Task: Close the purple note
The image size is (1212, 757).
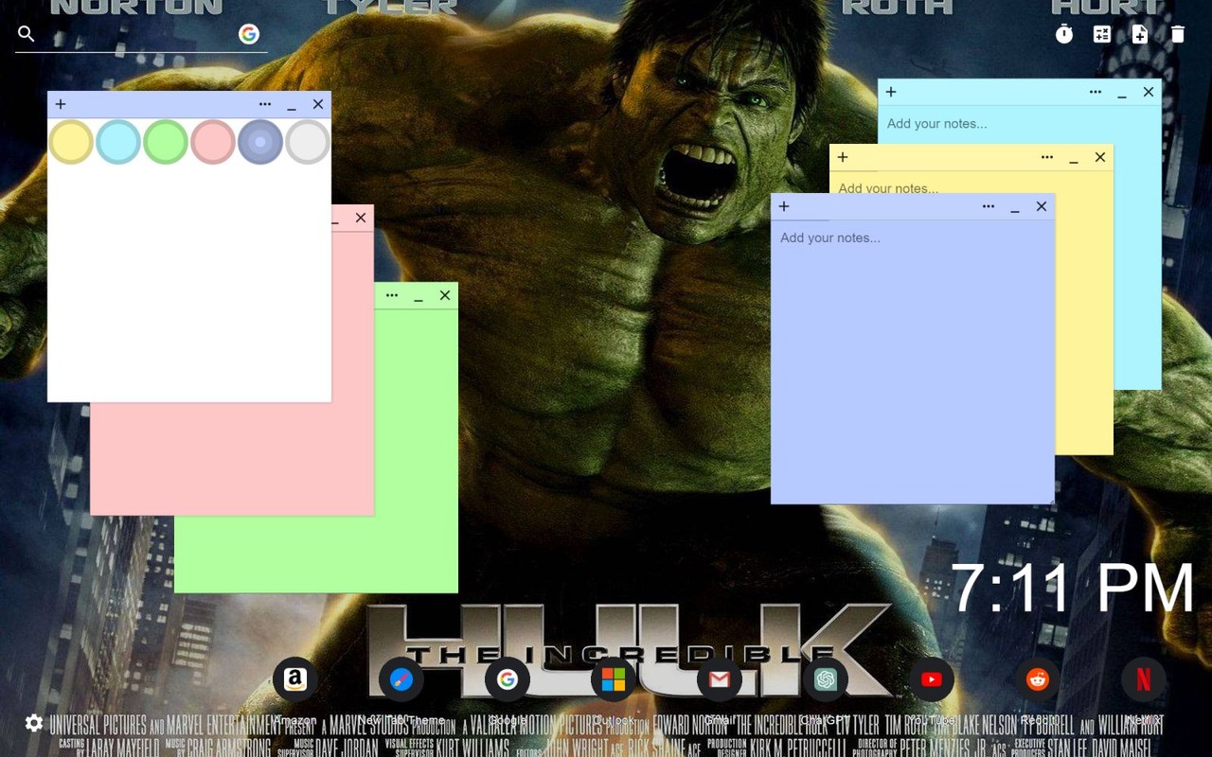Action: 1042,206
